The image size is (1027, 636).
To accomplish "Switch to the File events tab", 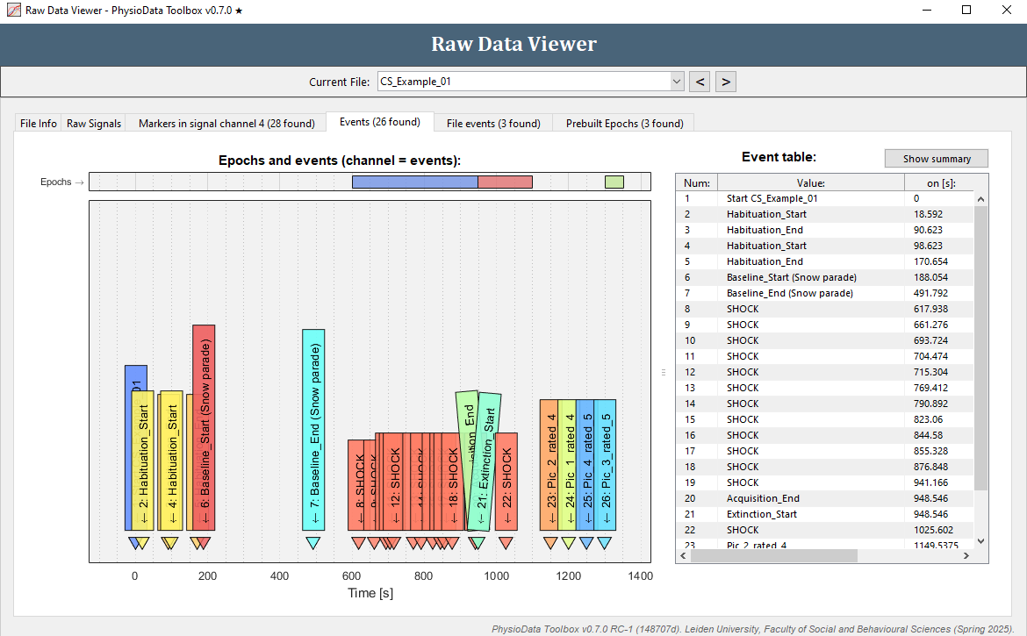I will 492,123.
